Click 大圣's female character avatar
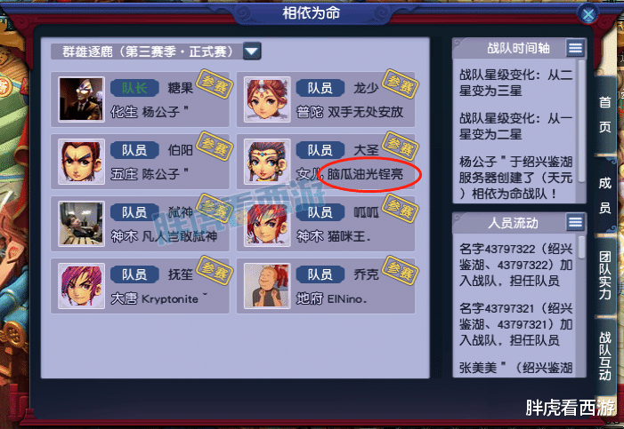Screen dimensions: 624x429 (267, 162)
